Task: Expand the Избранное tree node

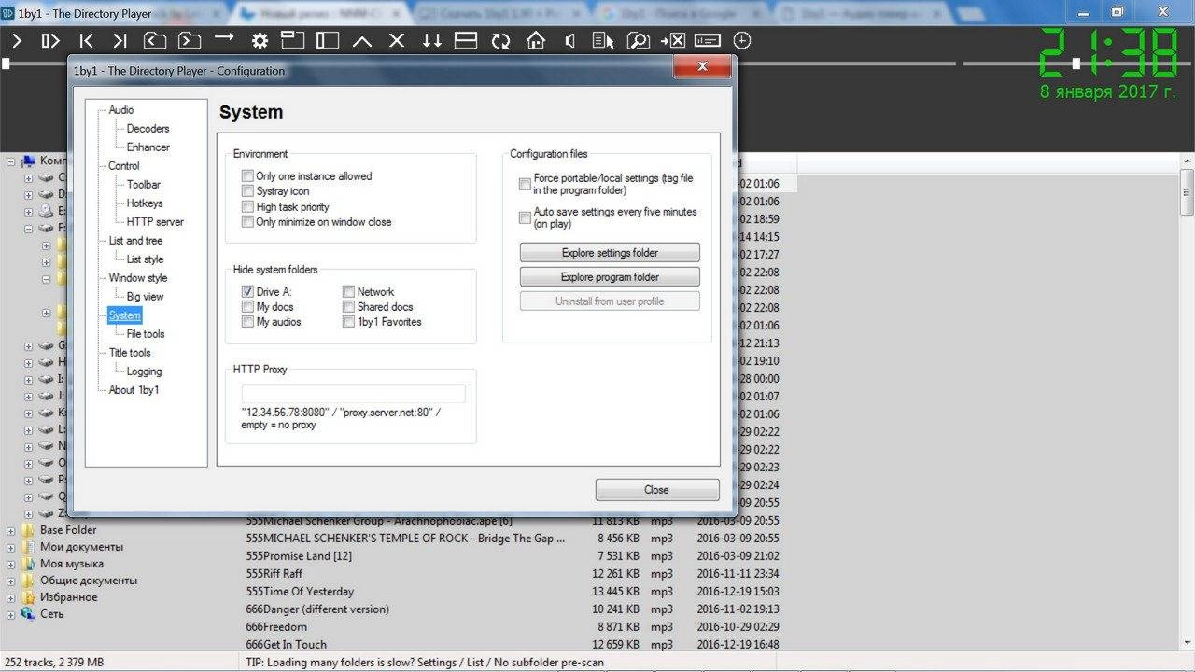Action: click(x=11, y=597)
